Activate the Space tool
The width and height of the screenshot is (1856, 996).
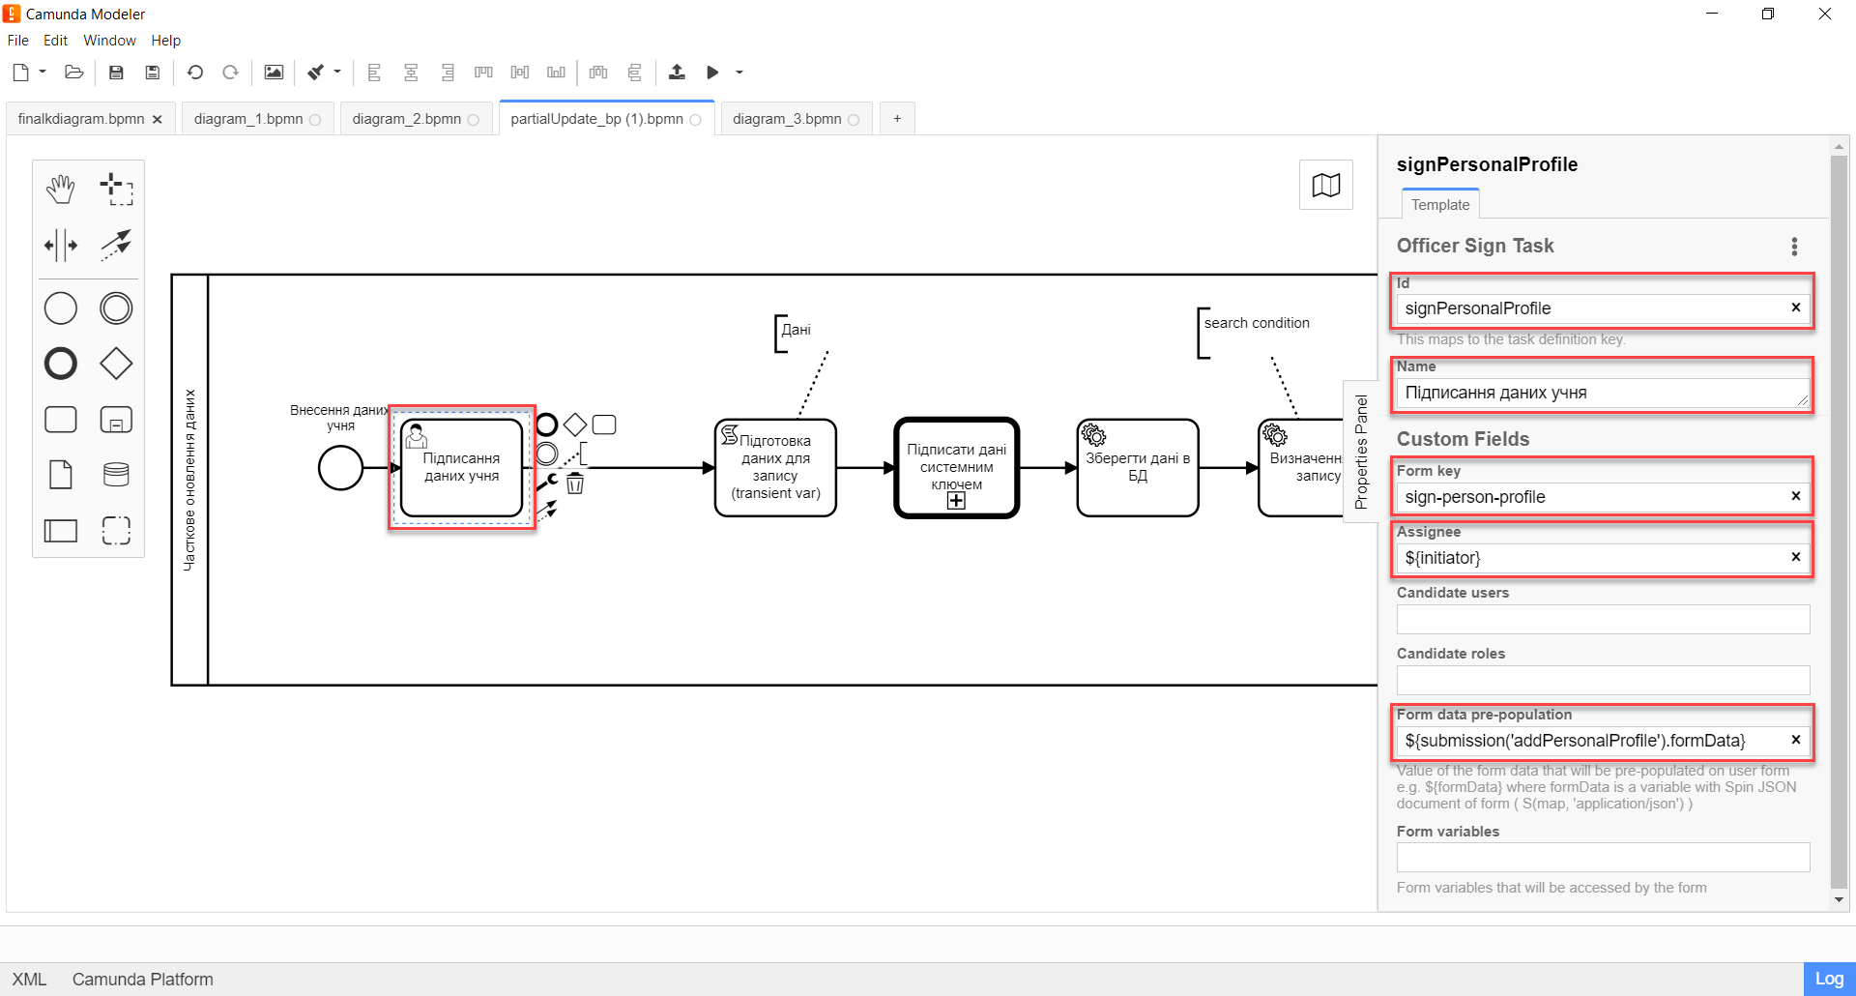point(61,246)
